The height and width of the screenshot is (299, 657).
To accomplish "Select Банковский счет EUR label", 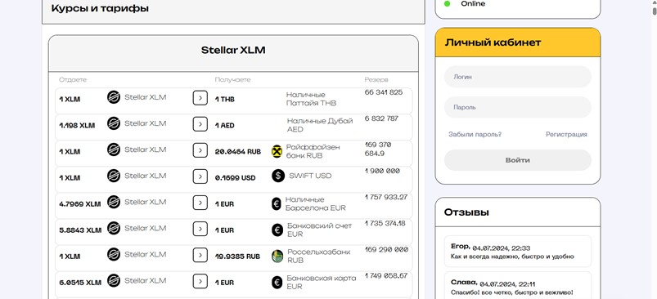I will (x=319, y=230).
